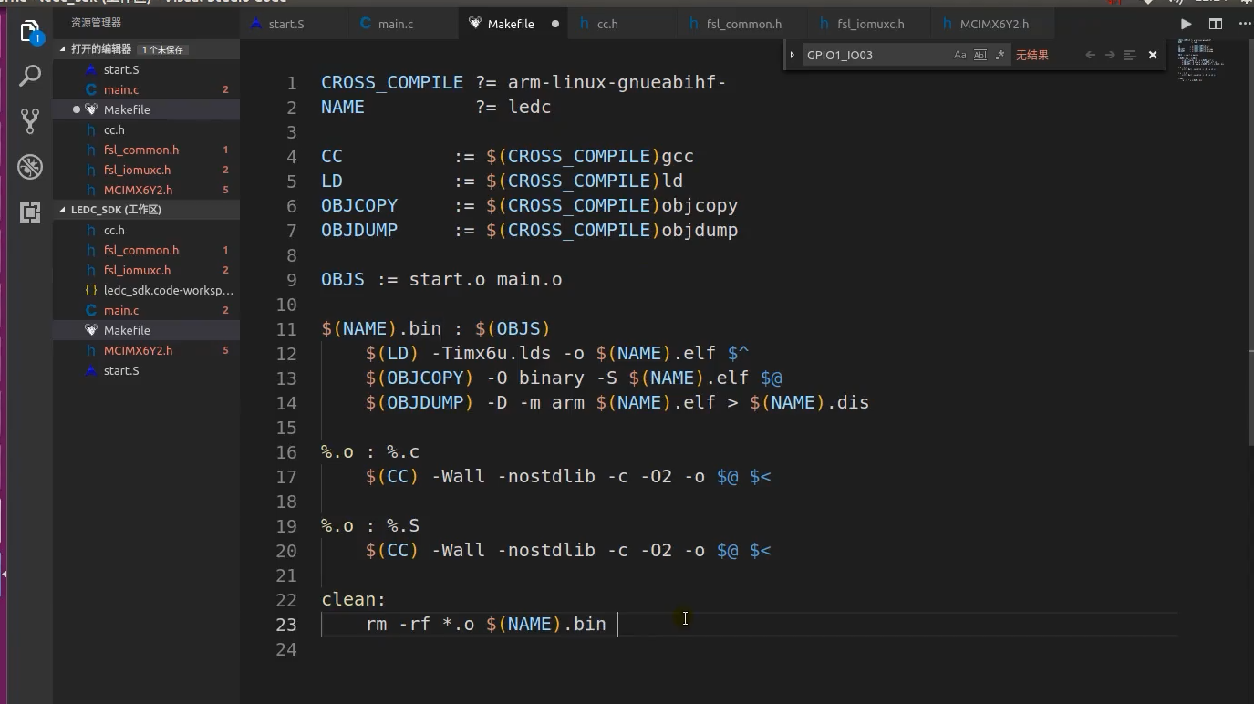Open cc.h in LEDC_SDK folder

[x=146, y=230]
